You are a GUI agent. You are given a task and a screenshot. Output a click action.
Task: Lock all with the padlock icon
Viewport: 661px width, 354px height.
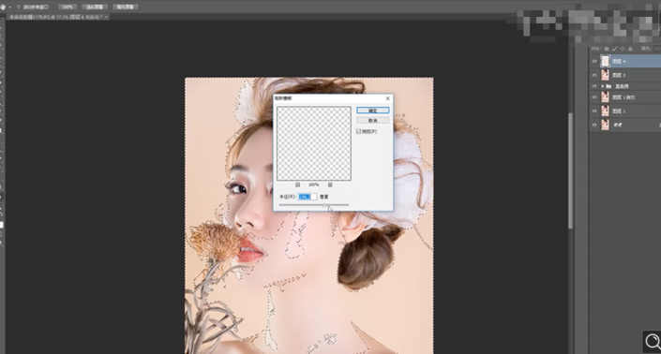point(630,49)
